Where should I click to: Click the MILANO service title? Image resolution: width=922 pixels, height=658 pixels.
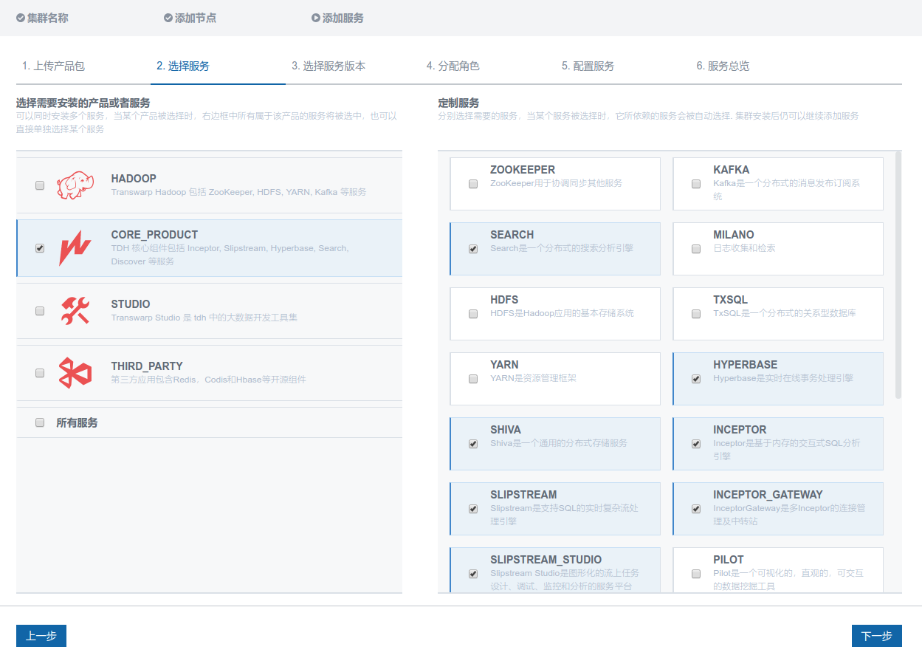point(734,235)
